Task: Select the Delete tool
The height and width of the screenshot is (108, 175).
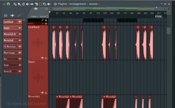Action: coord(23,4)
